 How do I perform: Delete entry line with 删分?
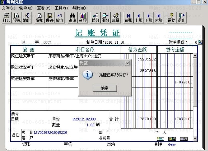coord(106,18)
